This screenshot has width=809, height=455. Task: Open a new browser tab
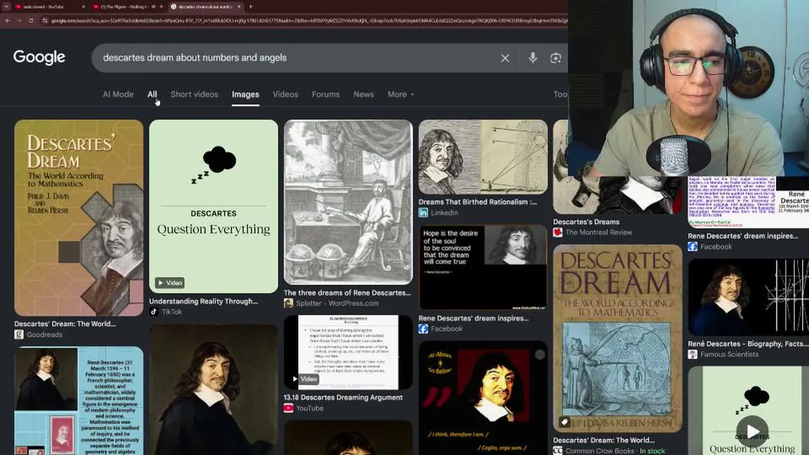click(x=251, y=6)
